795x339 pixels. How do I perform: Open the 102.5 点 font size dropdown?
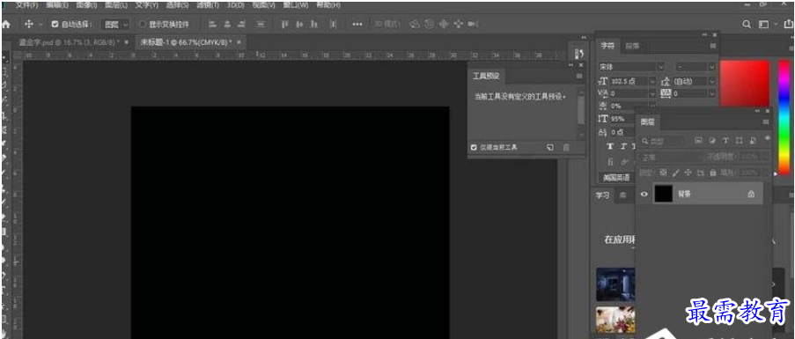pyautogui.click(x=652, y=81)
